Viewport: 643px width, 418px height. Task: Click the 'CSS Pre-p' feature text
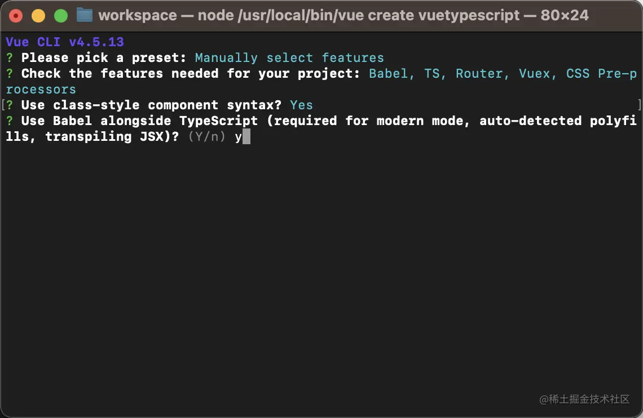tap(602, 74)
